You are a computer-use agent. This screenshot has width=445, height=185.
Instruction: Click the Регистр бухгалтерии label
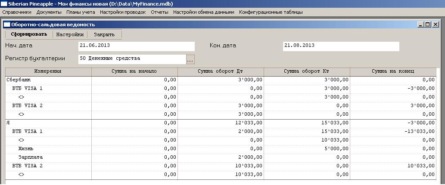point(35,59)
